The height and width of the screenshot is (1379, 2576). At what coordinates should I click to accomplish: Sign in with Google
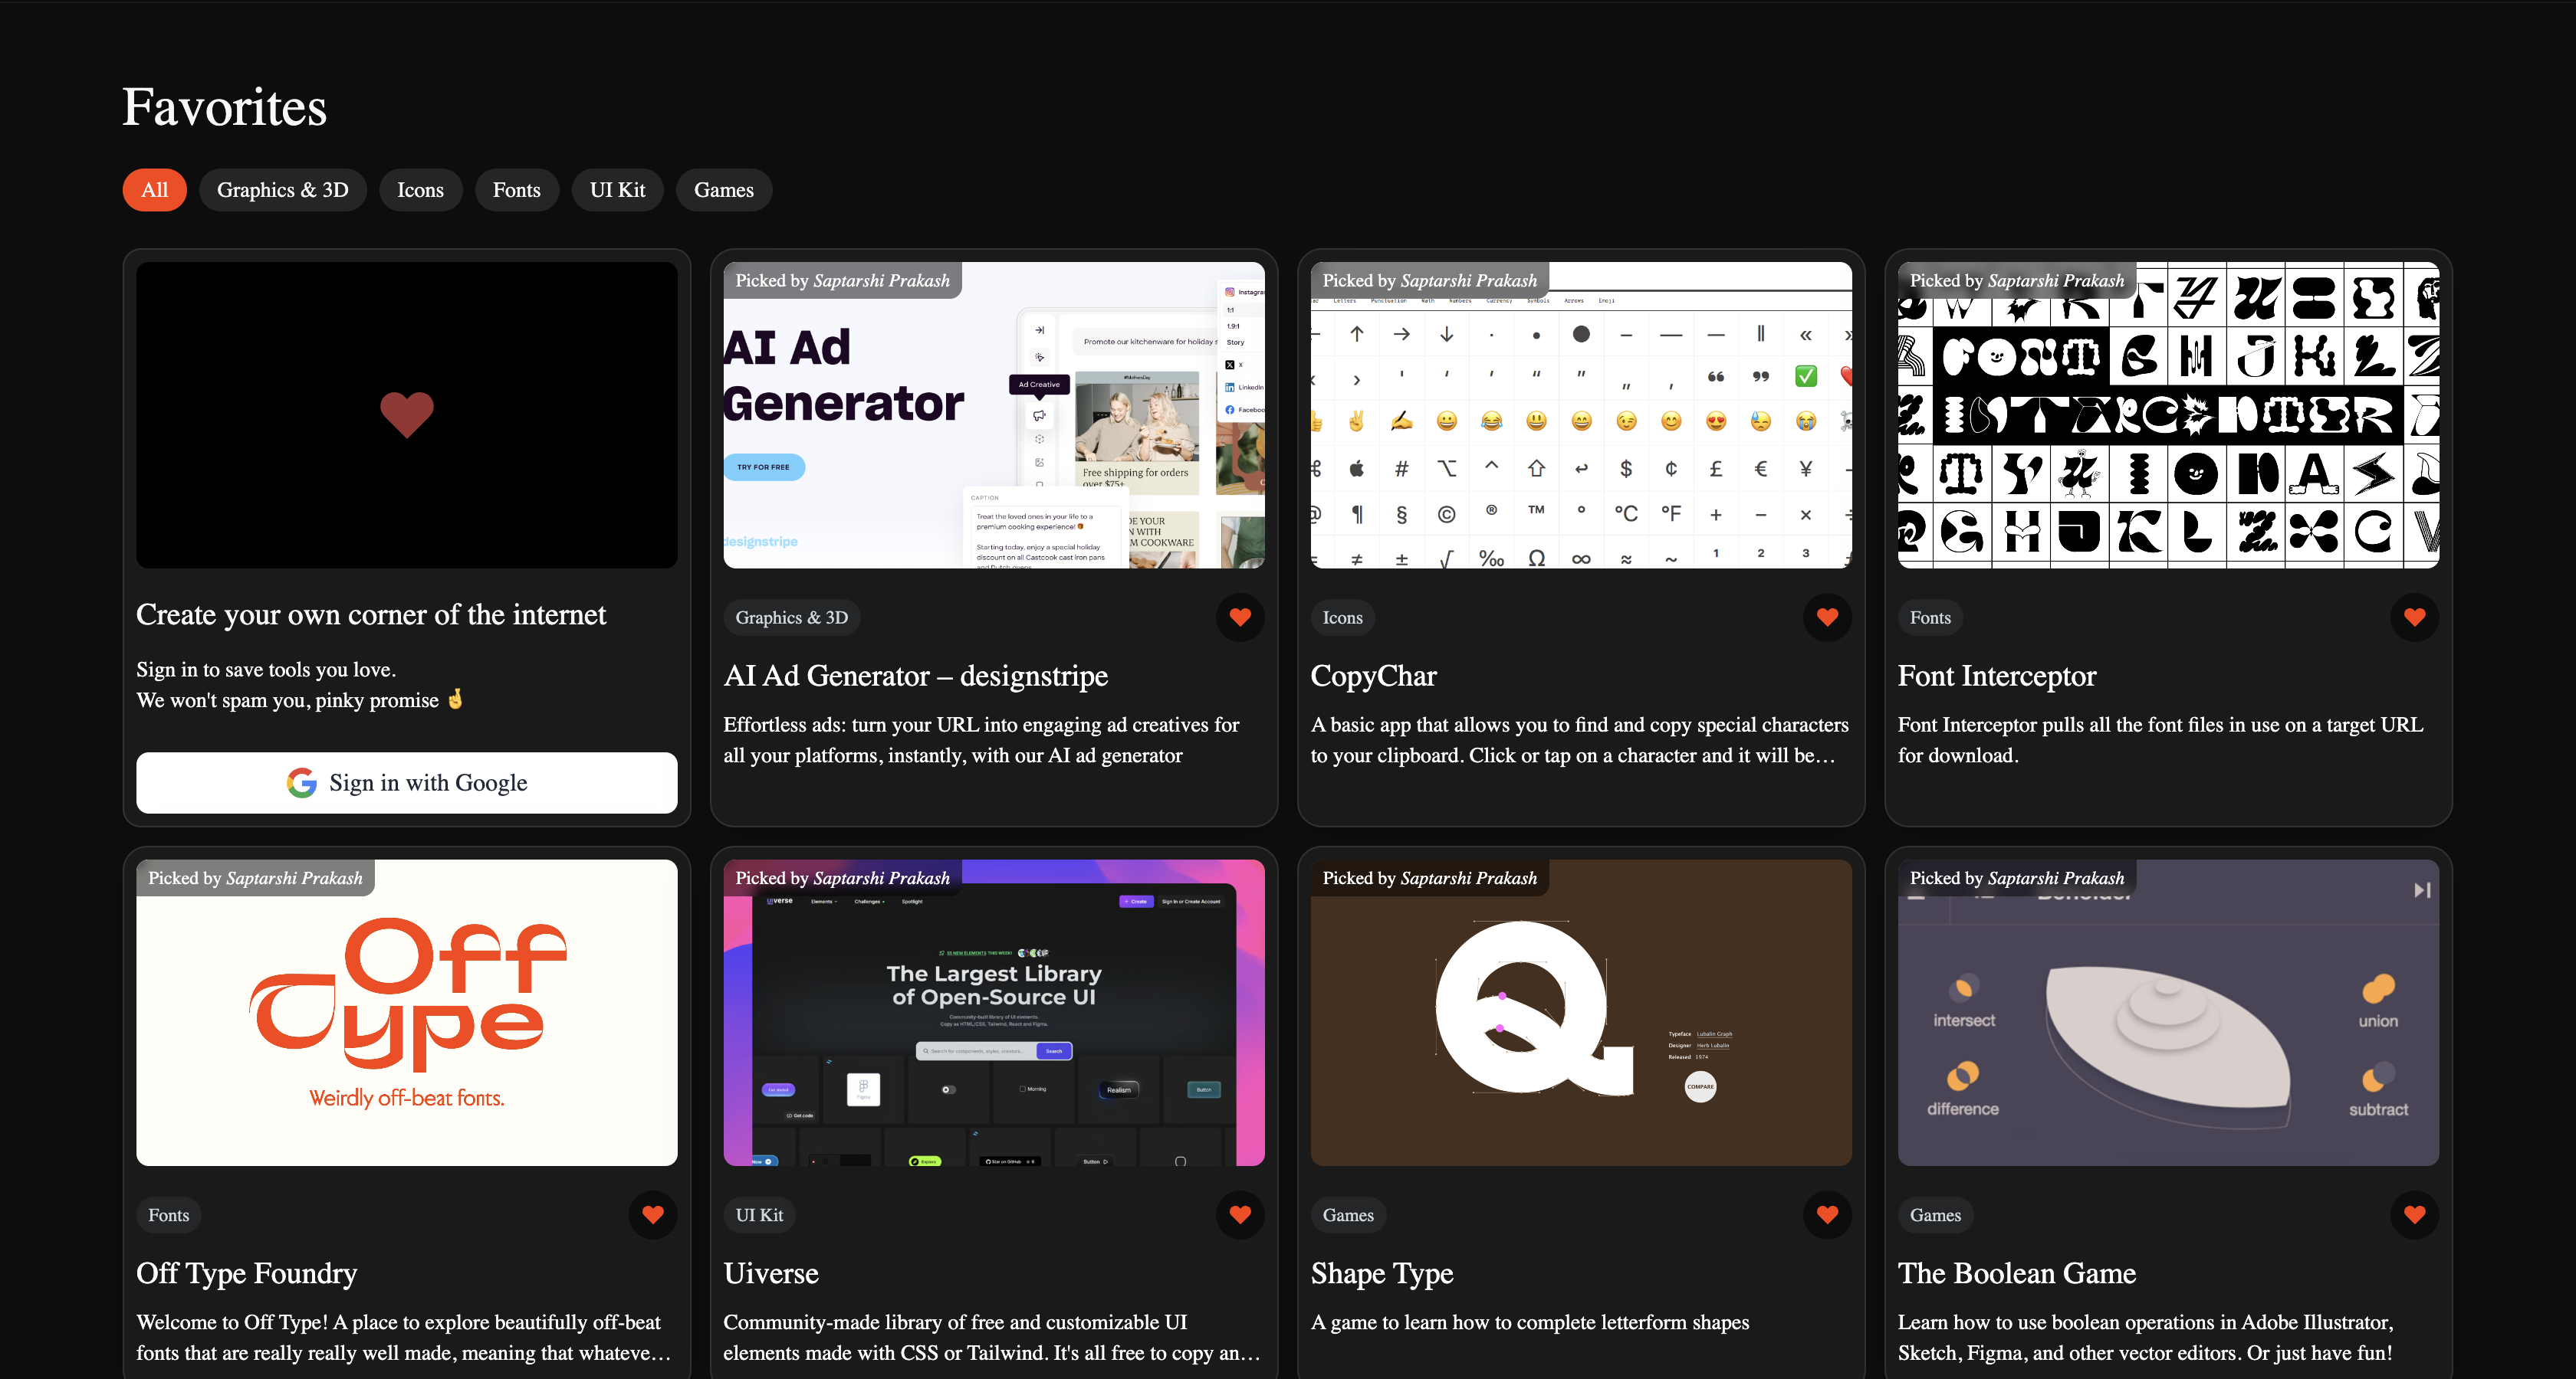pyautogui.click(x=407, y=782)
